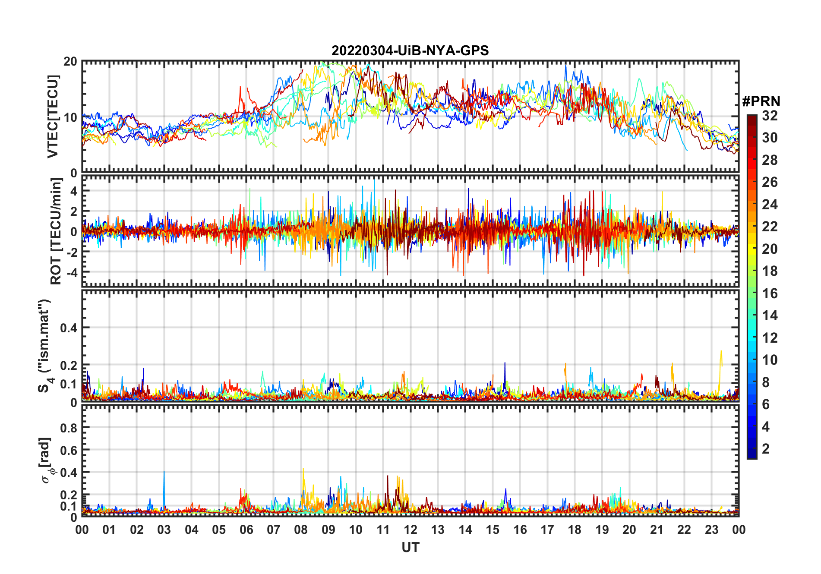Click VTEC y-axis tick label 20
The width and height of the screenshot is (821, 574).
point(70,62)
